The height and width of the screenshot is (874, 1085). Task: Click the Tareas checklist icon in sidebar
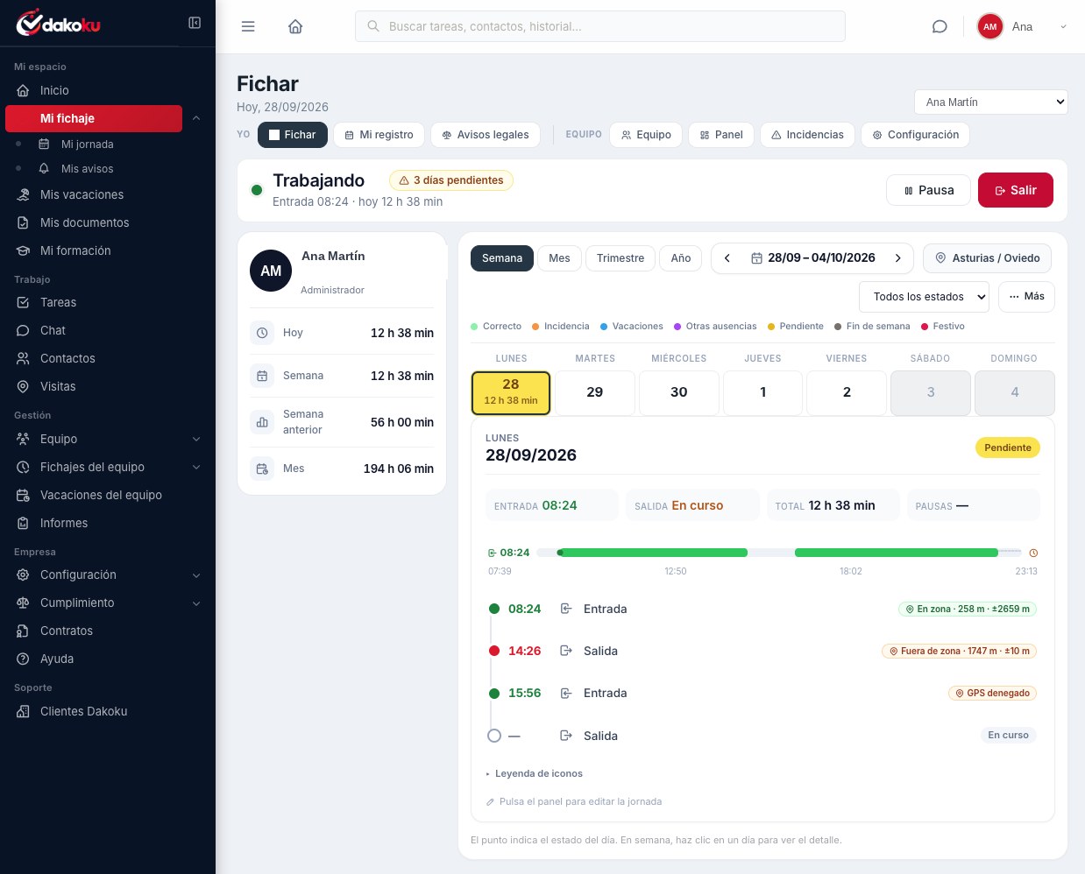24,302
